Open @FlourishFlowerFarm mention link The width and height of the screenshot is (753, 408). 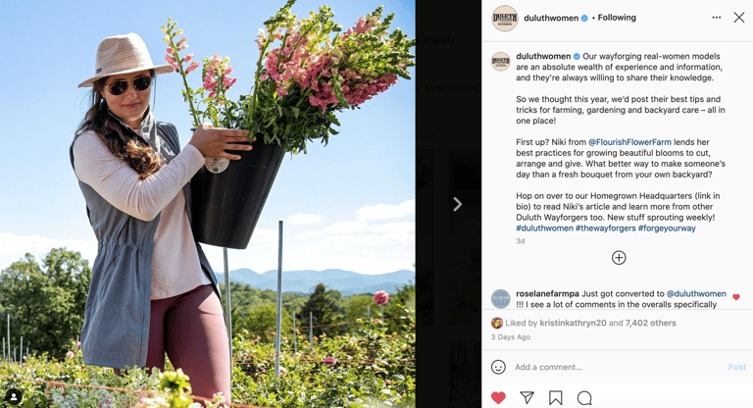pyautogui.click(x=629, y=142)
